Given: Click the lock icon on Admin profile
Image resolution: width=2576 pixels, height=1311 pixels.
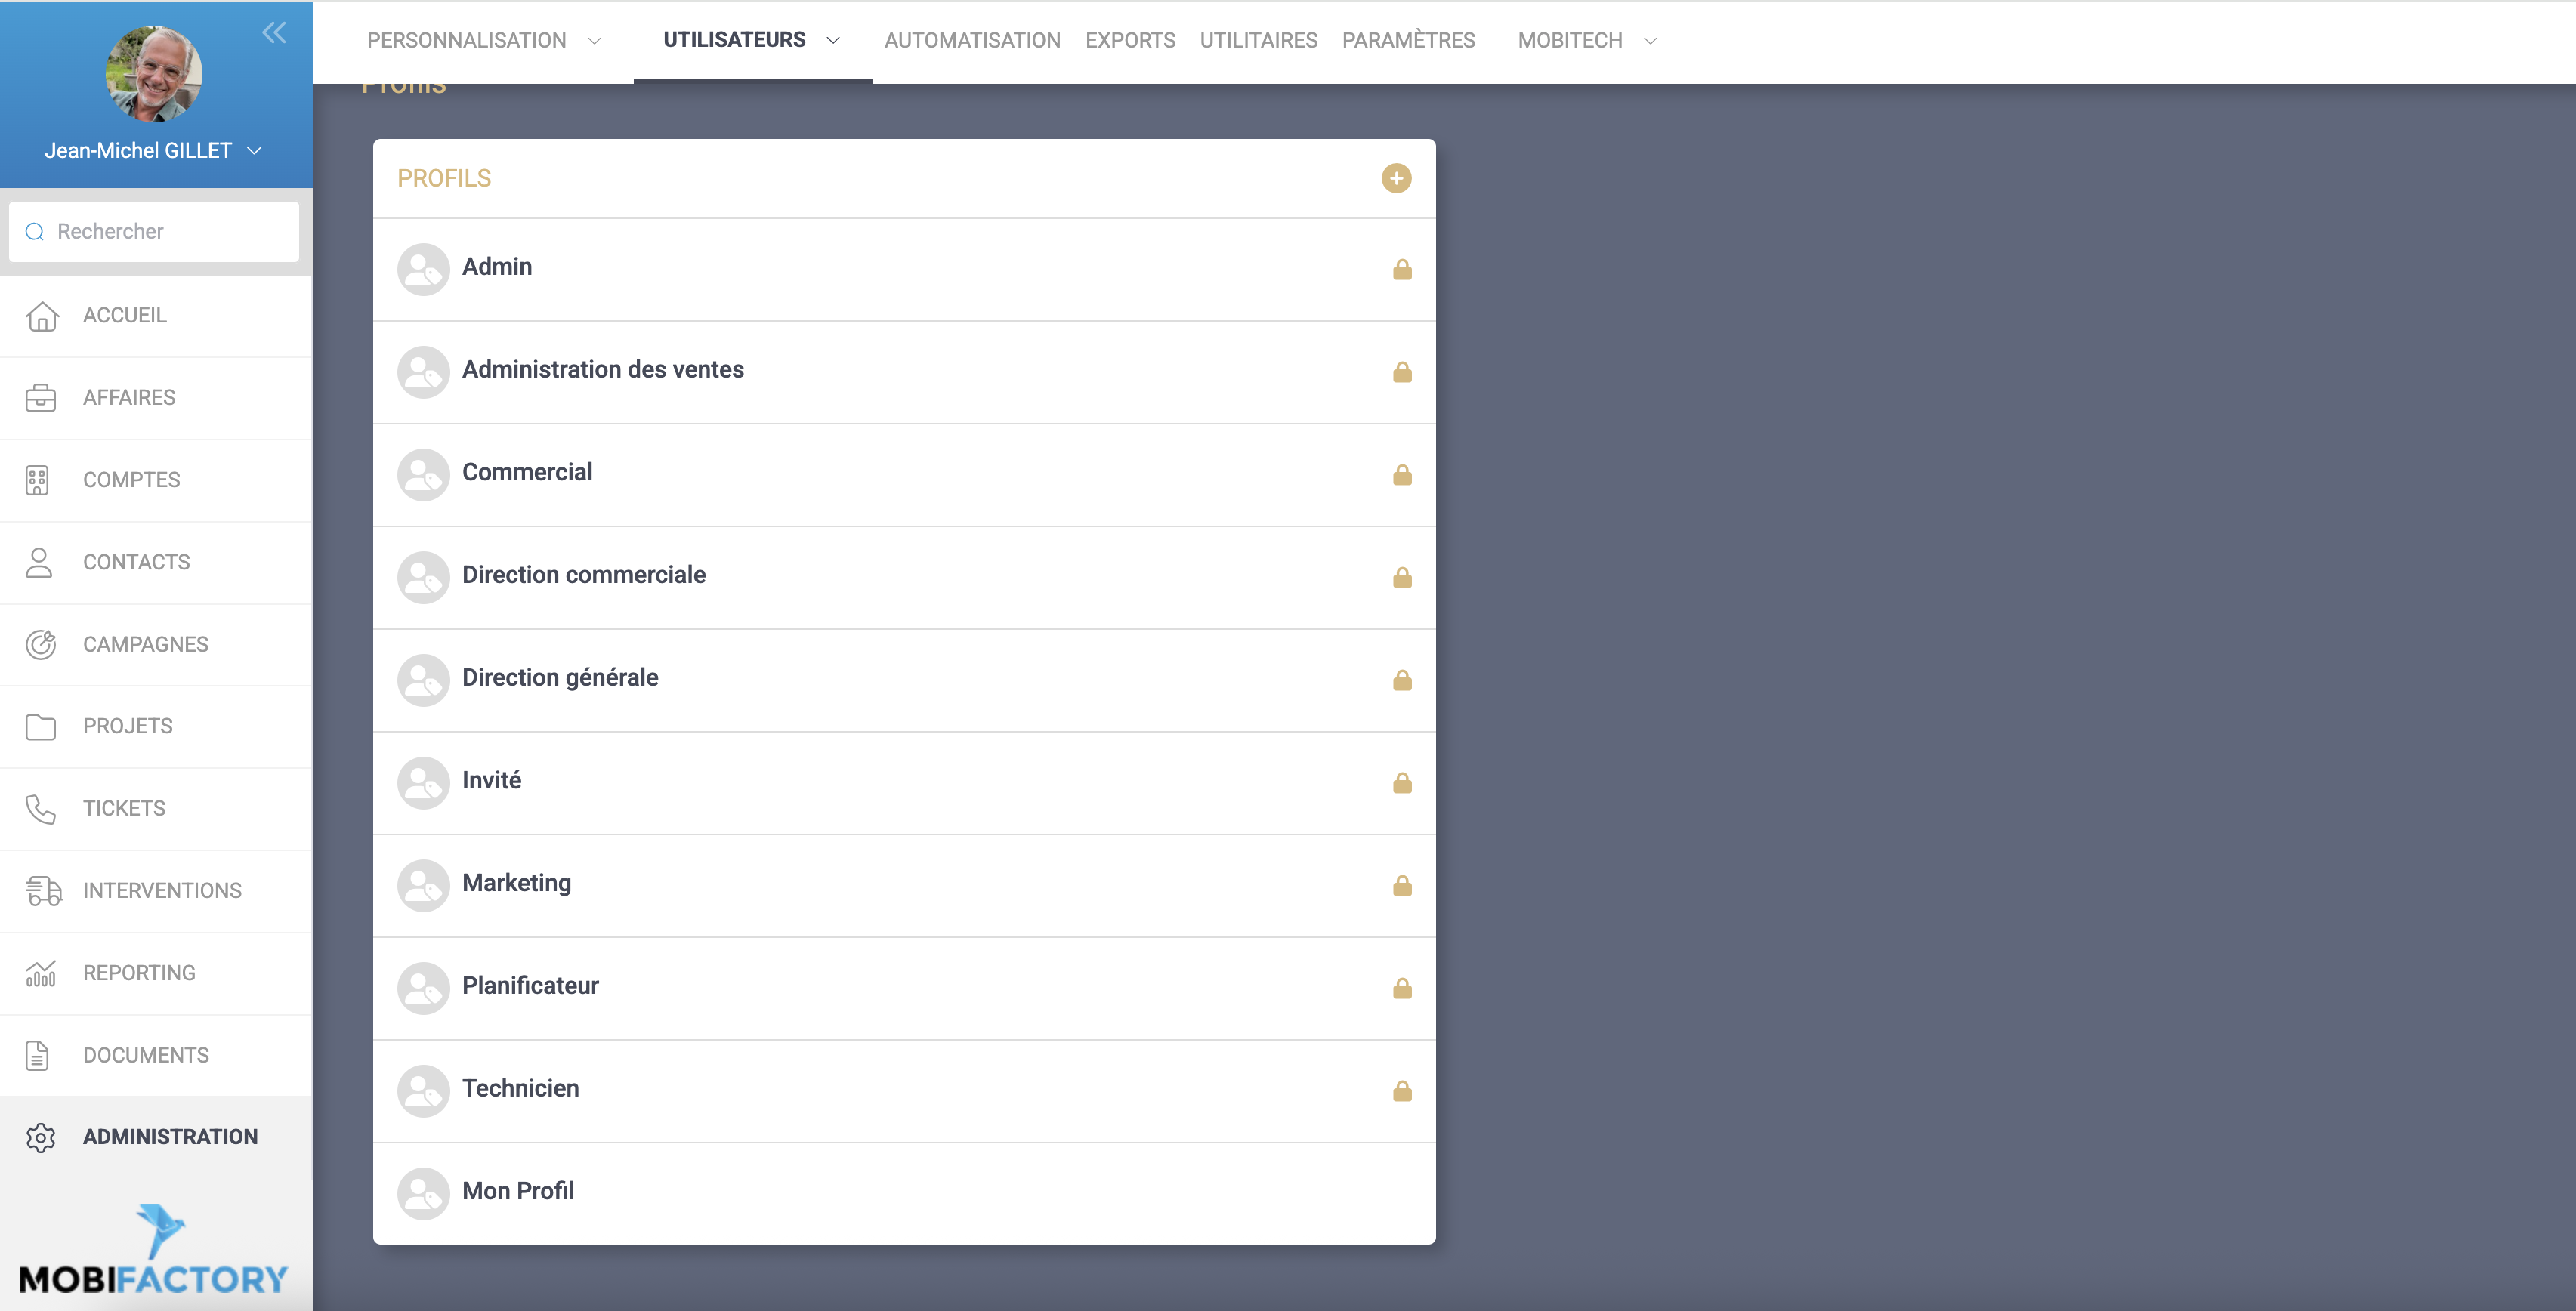Looking at the screenshot, I should point(1402,269).
